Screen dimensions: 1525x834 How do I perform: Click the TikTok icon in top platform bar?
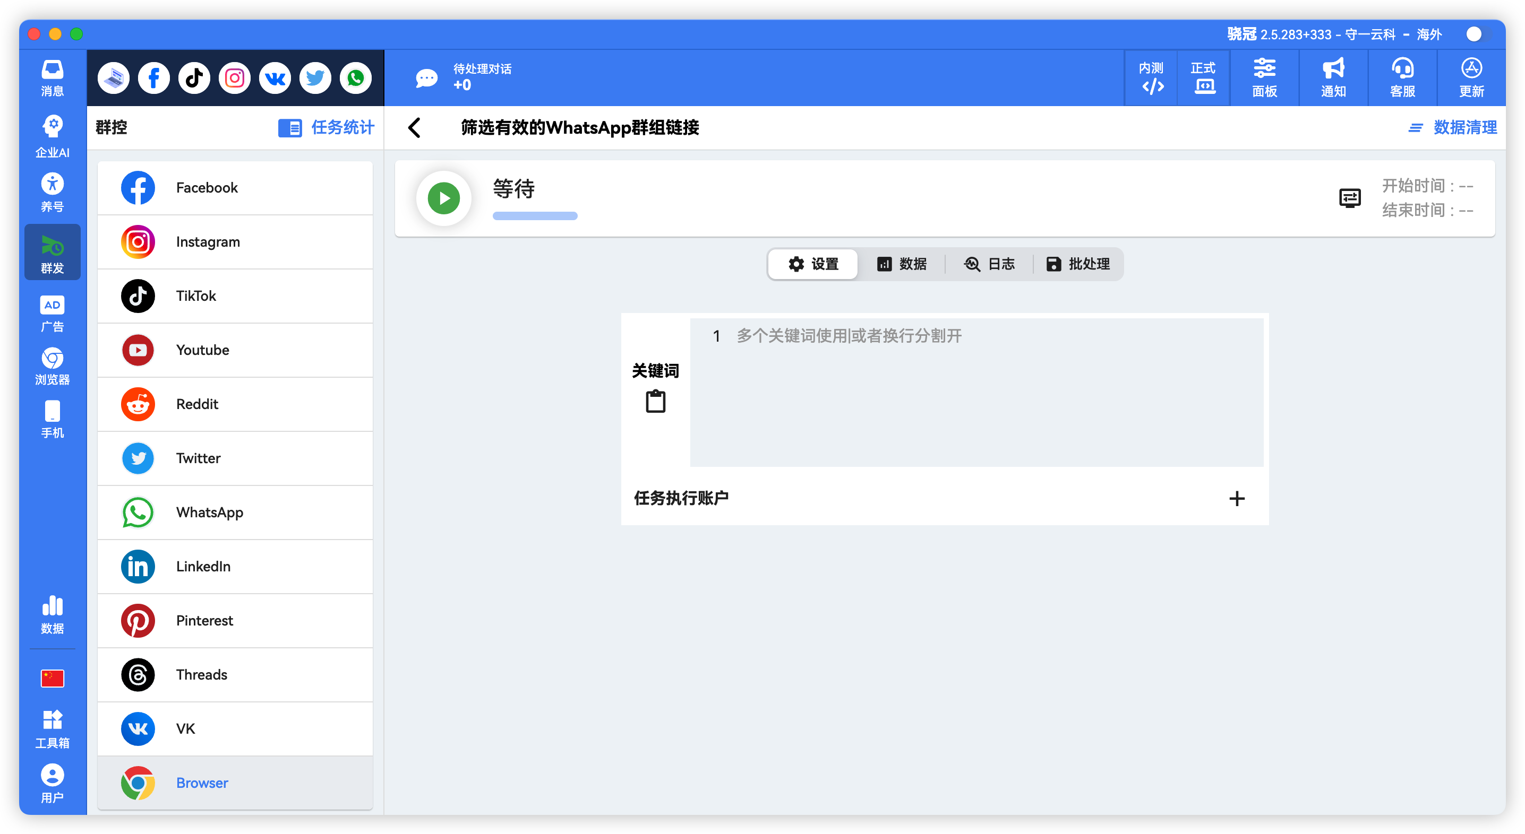[194, 78]
